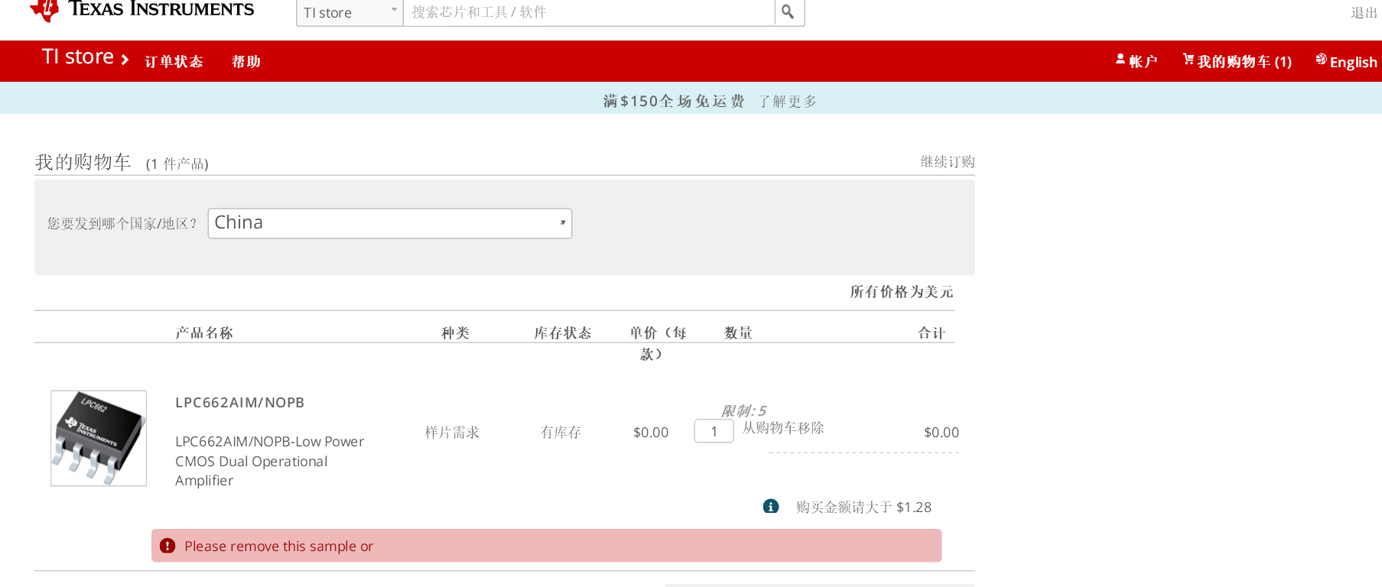Click the (1 件产品) item count text
The width and height of the screenshot is (1382, 587).
(177, 164)
